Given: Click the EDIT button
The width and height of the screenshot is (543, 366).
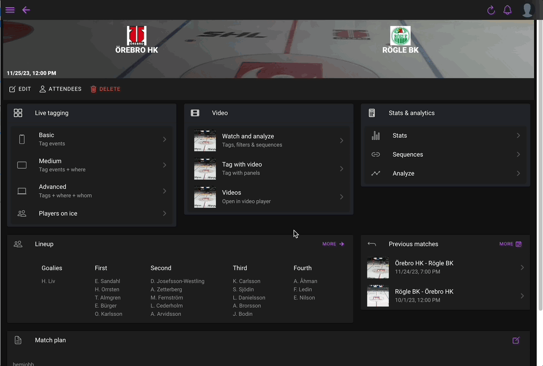Looking at the screenshot, I should coord(20,89).
